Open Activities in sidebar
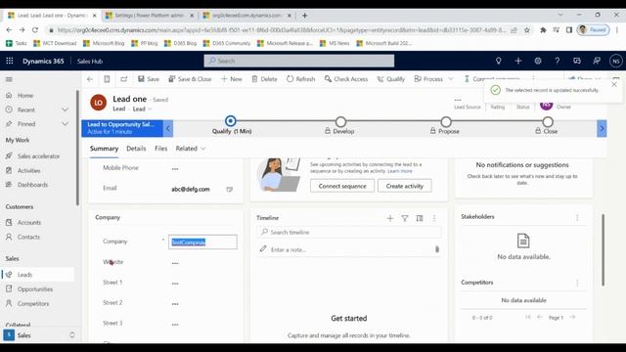This screenshot has width=626, height=352. (x=28, y=170)
